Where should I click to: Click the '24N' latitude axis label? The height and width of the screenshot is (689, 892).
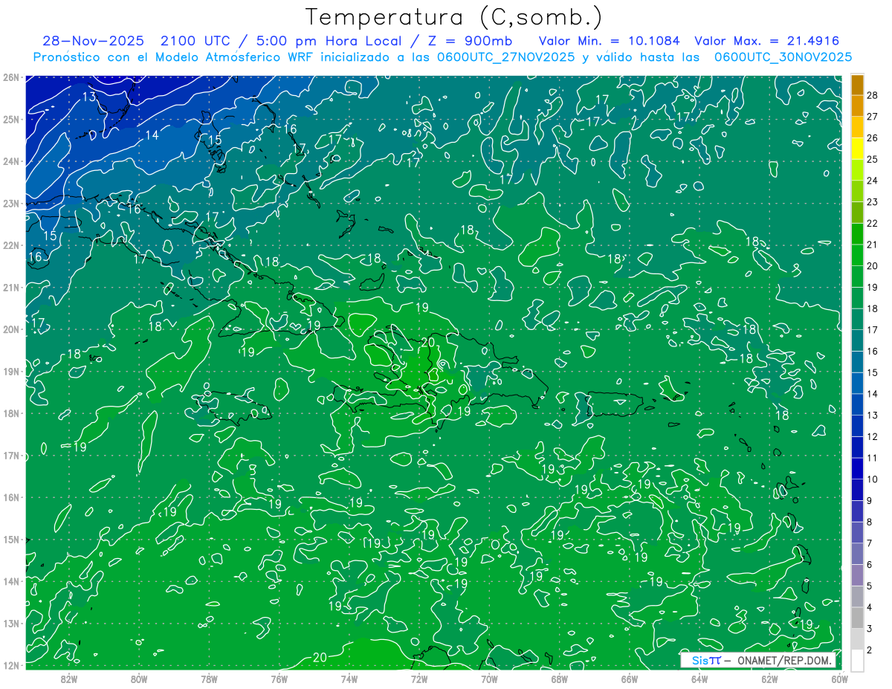coord(10,161)
